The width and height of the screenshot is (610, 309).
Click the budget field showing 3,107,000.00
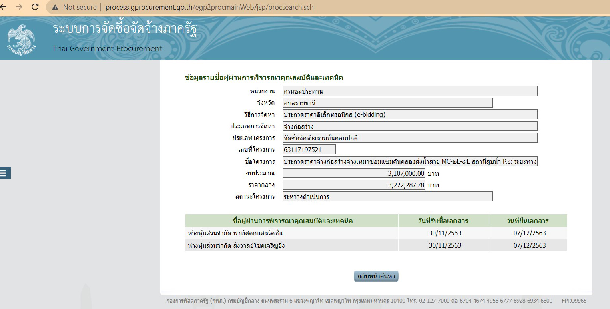tap(354, 173)
